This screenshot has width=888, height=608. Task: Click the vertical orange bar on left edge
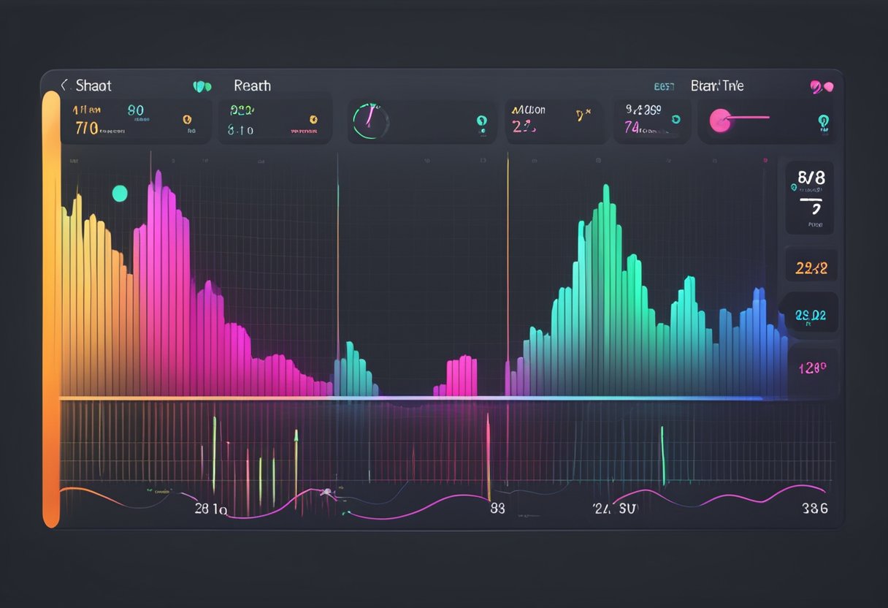(x=51, y=308)
